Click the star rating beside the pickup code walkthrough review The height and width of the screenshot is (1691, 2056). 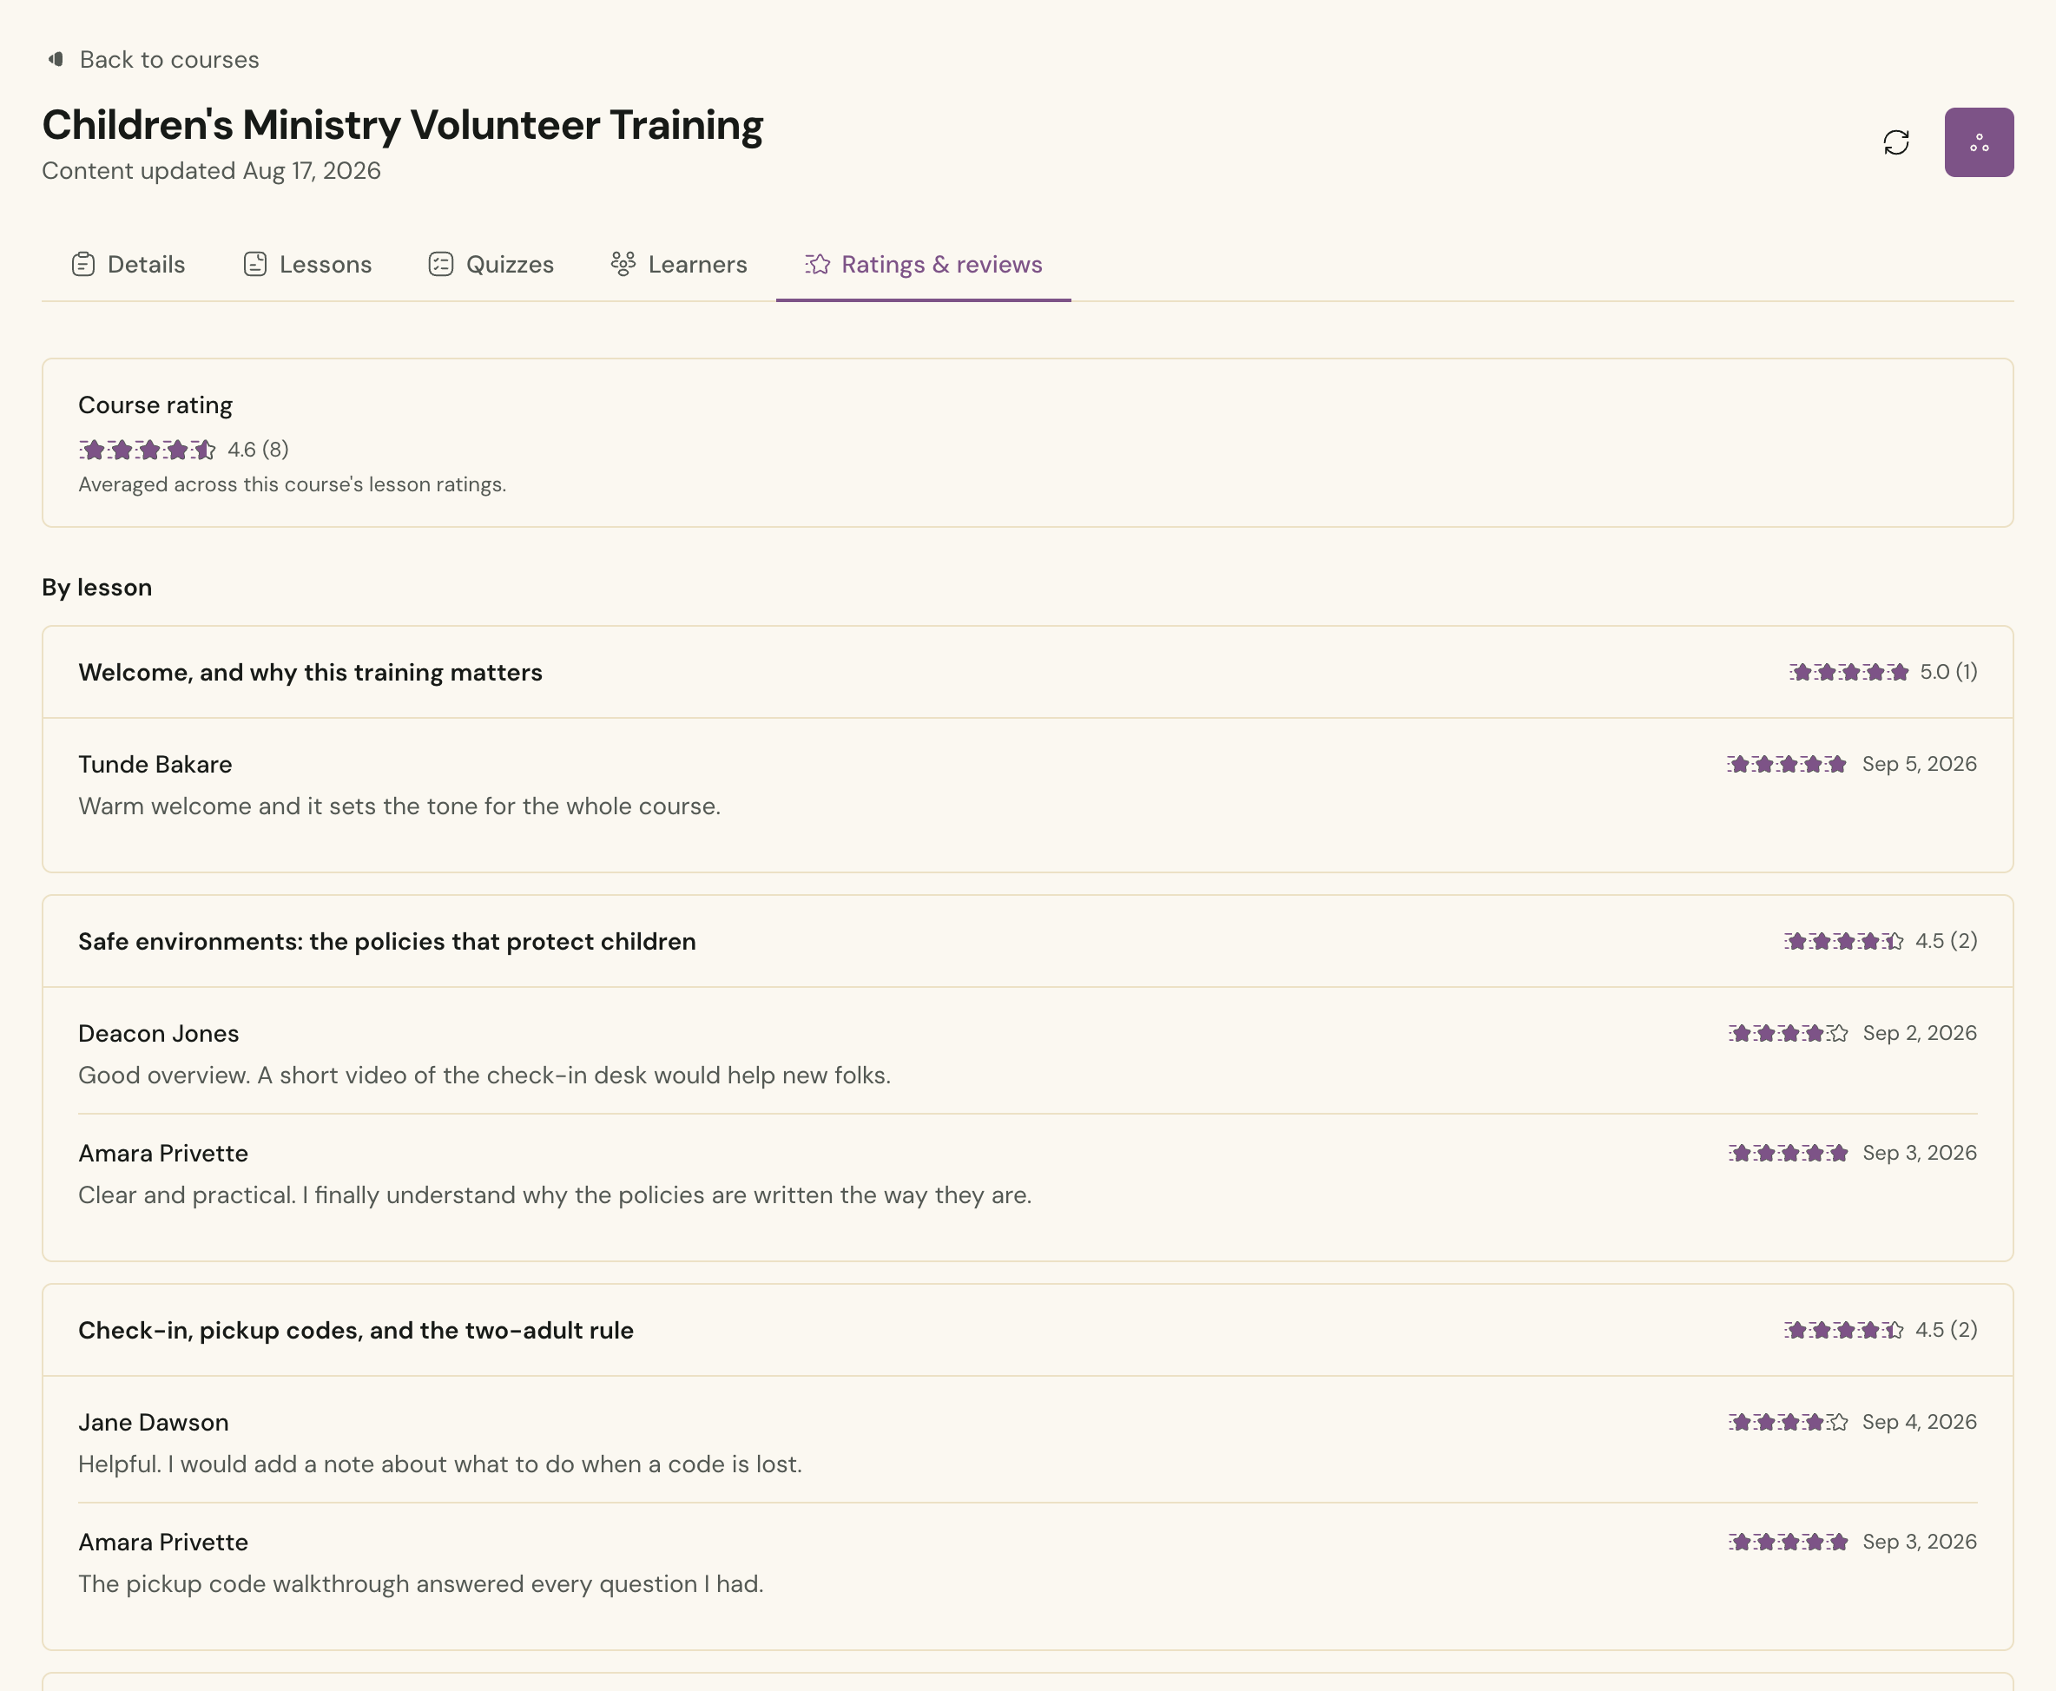coord(1788,1541)
